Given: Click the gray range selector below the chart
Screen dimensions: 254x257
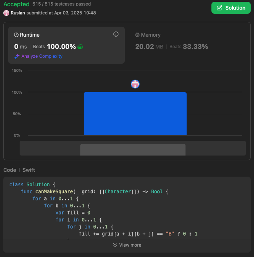Looking at the screenshot, I should pyautogui.click(x=133, y=149).
